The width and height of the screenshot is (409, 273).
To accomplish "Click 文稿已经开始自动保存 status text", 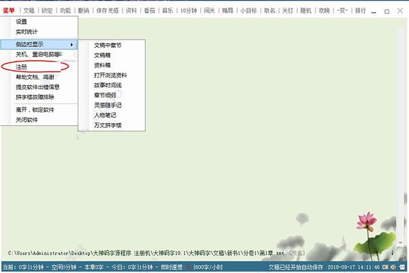I will click(x=296, y=268).
